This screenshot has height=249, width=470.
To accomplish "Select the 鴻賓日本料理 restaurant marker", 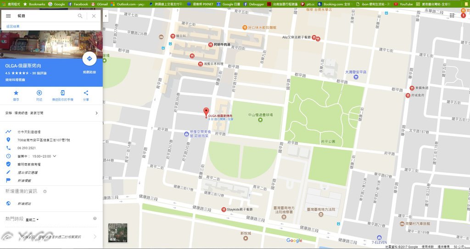I will [201, 64].
